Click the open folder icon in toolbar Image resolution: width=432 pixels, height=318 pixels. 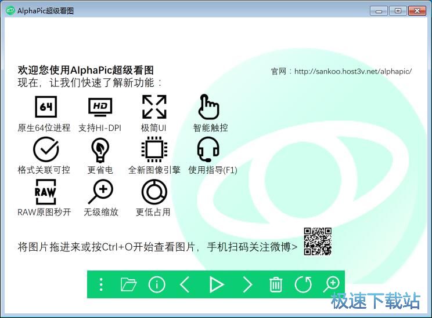point(129,284)
